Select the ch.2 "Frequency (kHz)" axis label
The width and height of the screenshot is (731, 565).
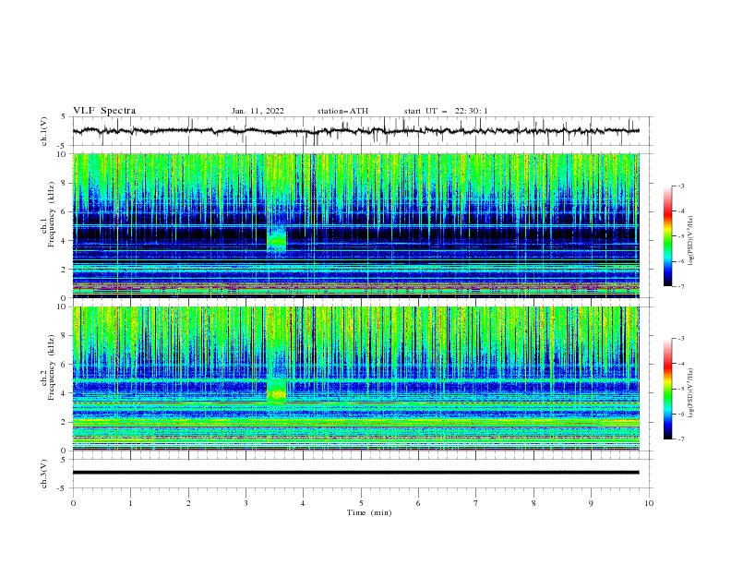pyautogui.click(x=52, y=367)
